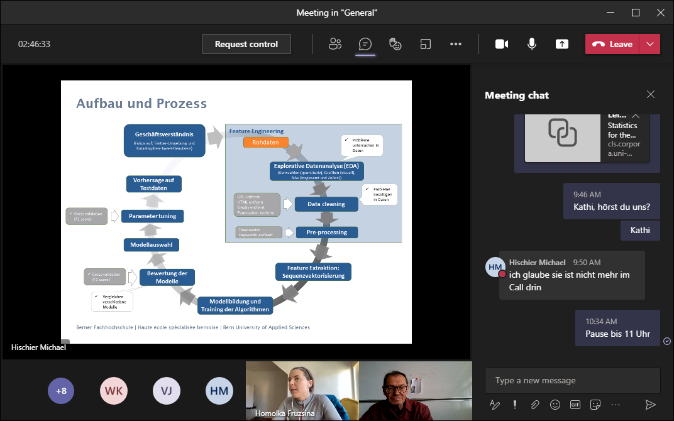Toggle the meeting chat panel

click(x=365, y=44)
